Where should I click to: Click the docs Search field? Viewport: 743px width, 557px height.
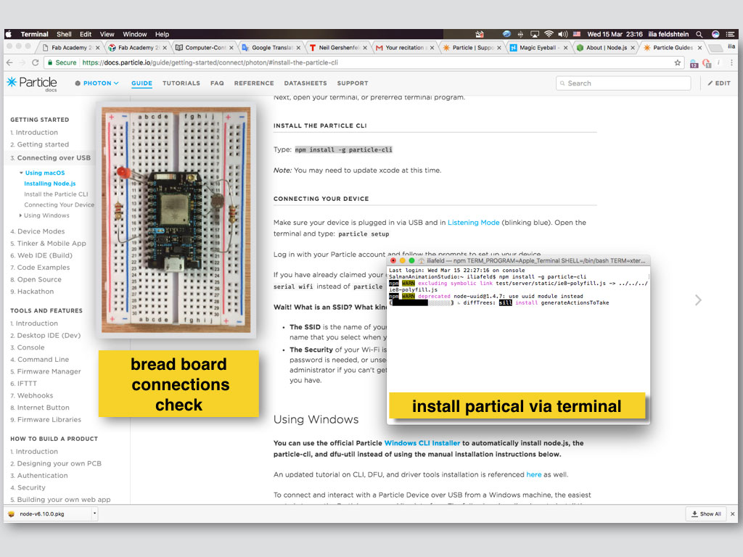point(623,83)
